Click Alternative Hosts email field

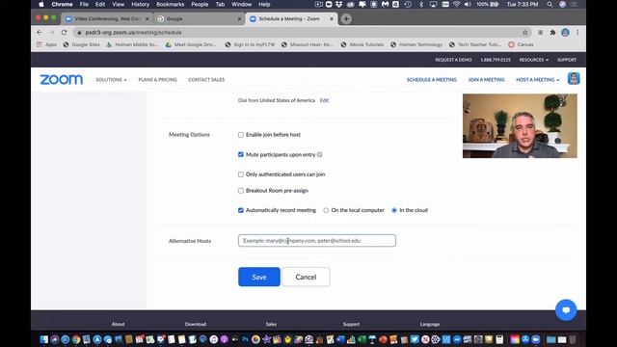point(317,240)
